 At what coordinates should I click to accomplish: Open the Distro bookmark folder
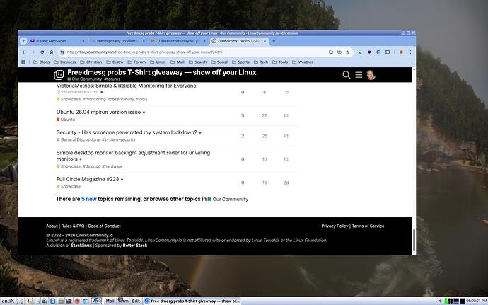[x=115, y=62]
